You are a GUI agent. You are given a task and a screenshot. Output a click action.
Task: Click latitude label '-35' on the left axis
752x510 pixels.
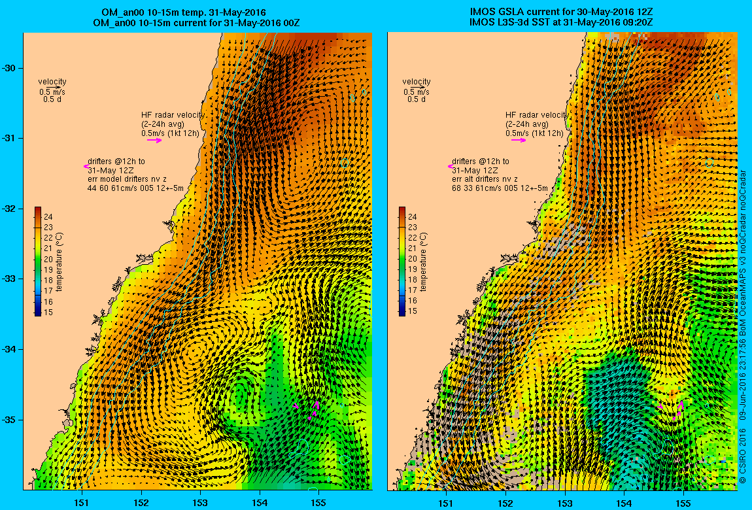pos(9,420)
